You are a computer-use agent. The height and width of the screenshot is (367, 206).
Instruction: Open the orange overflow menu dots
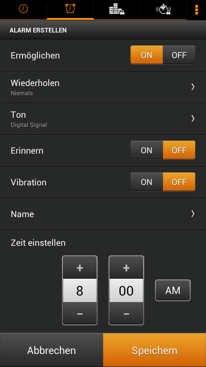[x=197, y=10]
